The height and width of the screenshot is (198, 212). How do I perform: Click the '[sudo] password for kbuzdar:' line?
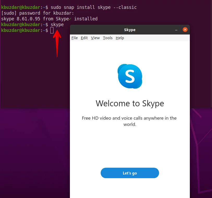click(x=38, y=13)
